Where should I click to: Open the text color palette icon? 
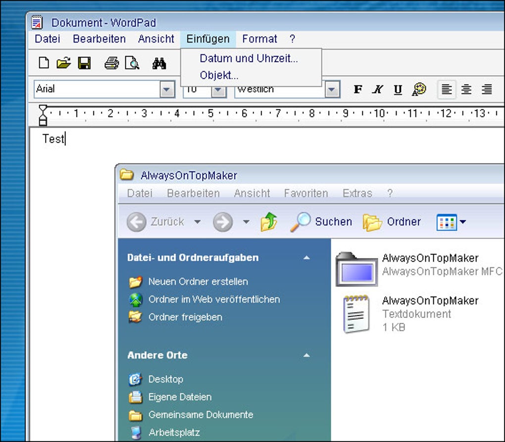419,89
